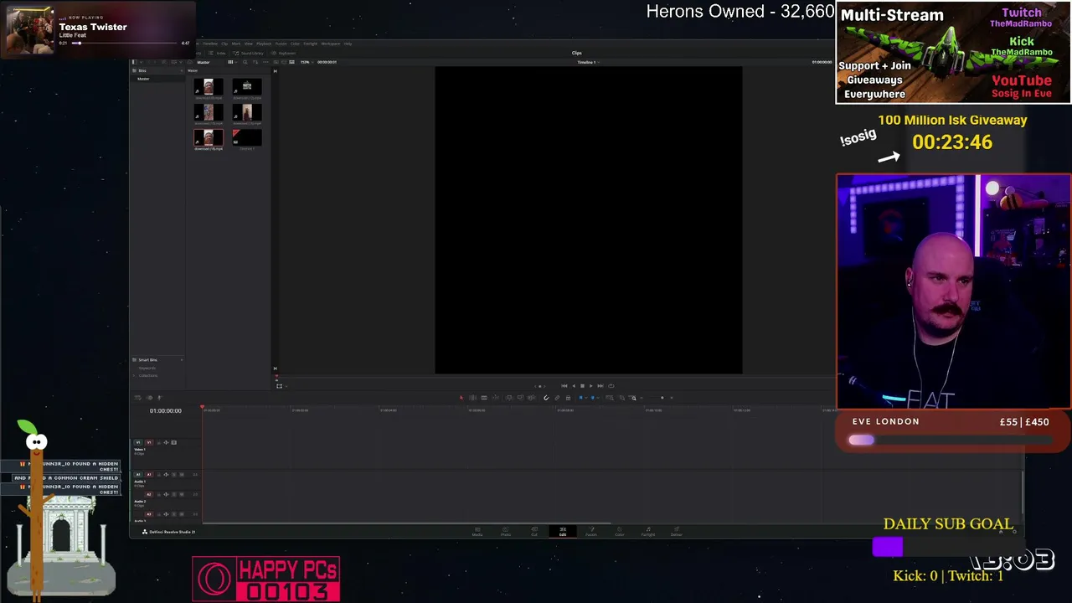Viewport: 1072px width, 603px height.
Task: Play in reverse in the viewer
Action: 573,386
